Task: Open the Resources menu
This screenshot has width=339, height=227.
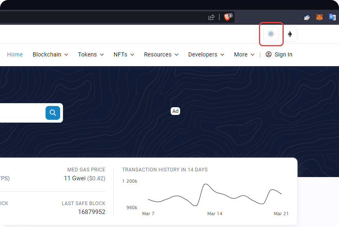Action: tap(161, 54)
